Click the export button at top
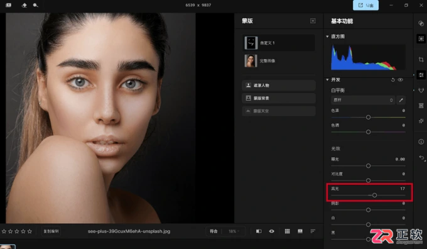The image size is (427, 249). point(365,5)
